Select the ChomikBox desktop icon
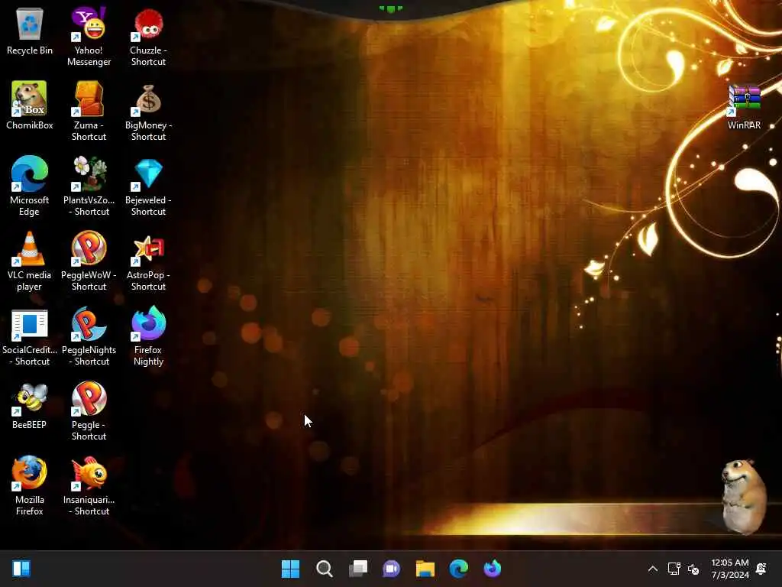The width and height of the screenshot is (782, 587). (x=30, y=105)
